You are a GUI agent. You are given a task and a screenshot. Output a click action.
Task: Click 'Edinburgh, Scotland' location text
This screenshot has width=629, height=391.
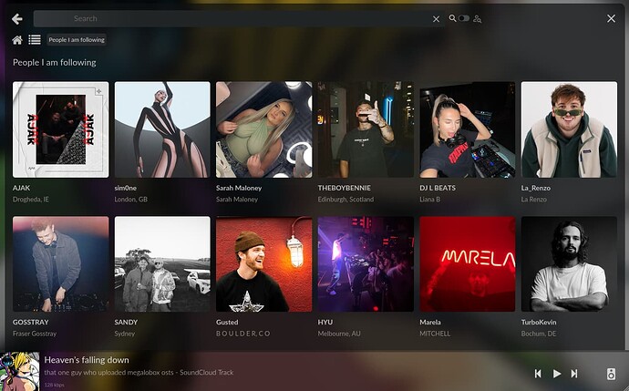pos(345,200)
